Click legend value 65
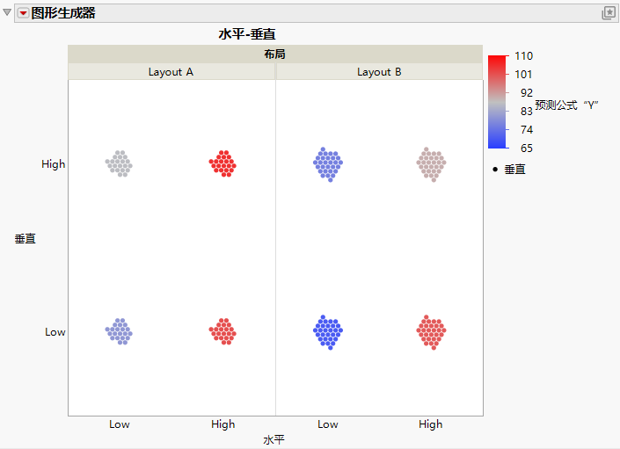The width and height of the screenshot is (620, 449). (x=526, y=148)
